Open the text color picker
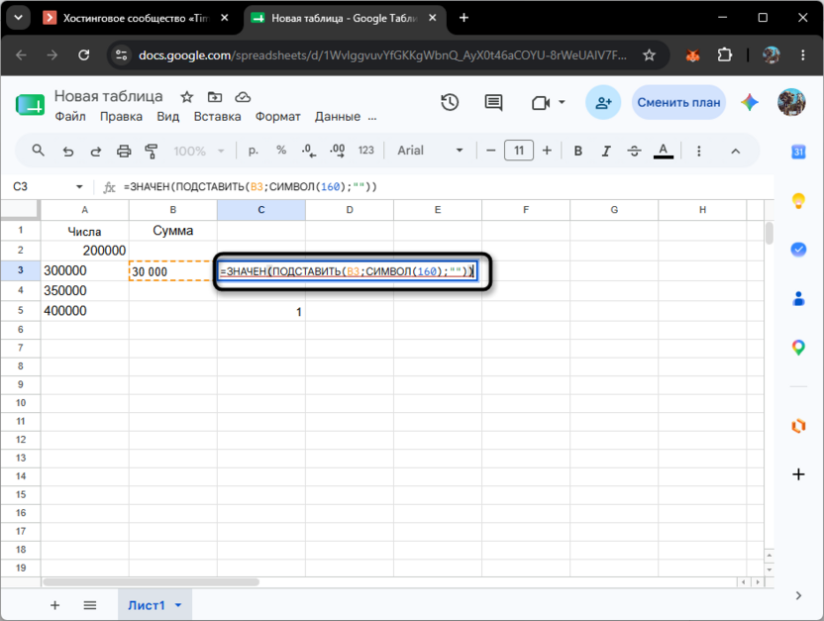Image resolution: width=824 pixels, height=621 pixels. point(664,151)
